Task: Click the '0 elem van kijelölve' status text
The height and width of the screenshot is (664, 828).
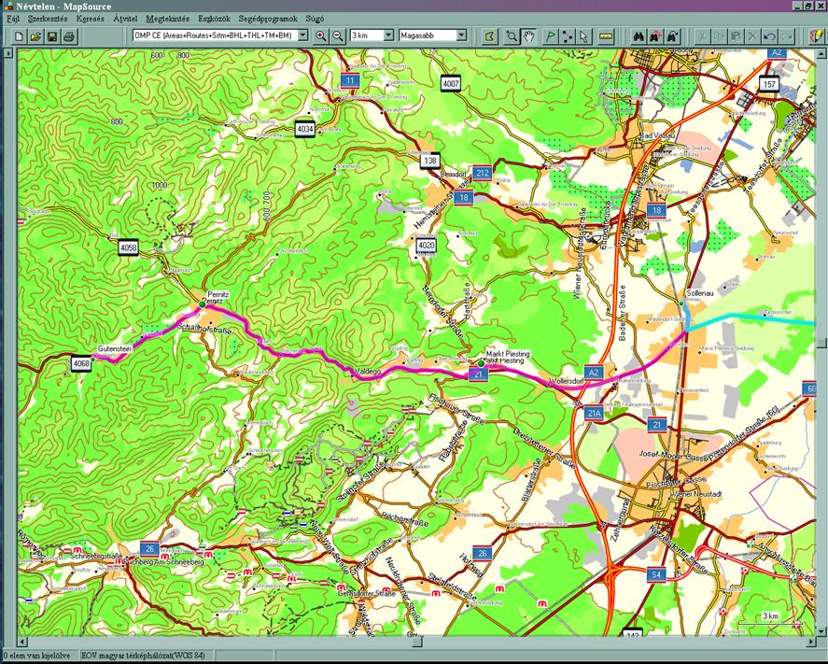Action: pos(36,656)
